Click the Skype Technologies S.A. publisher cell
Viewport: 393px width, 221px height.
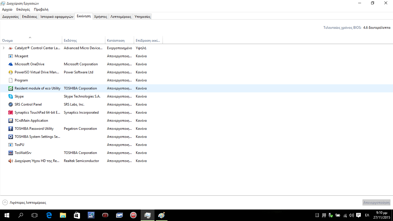[x=82, y=96]
